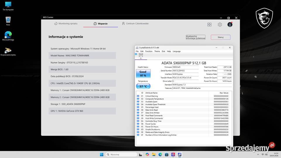Open MSI Center settings gear
281x158 pixels.
(x=220, y=25)
